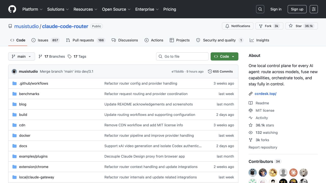Expand the Resources menu

pyautogui.click(x=86, y=9)
